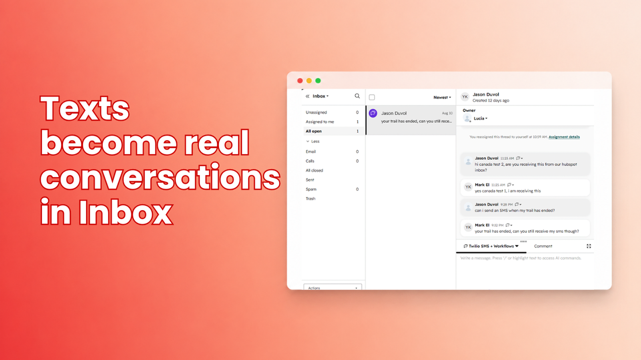Click the purple chat channel icon for Jason Duvol
641x360 pixels.
pos(373,113)
